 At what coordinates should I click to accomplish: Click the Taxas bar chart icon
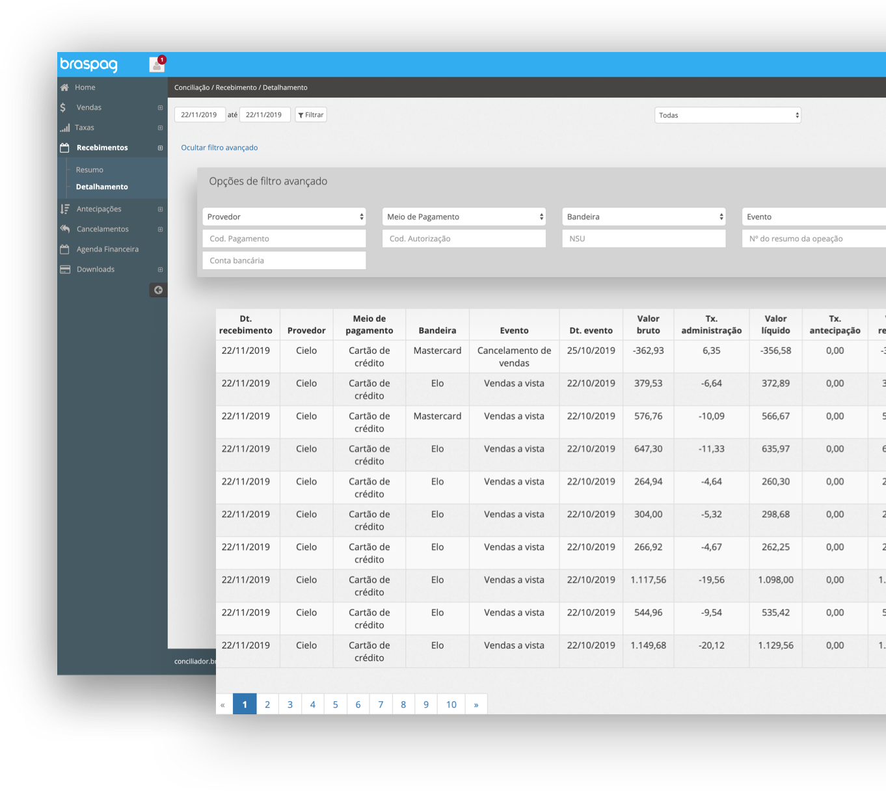point(64,127)
